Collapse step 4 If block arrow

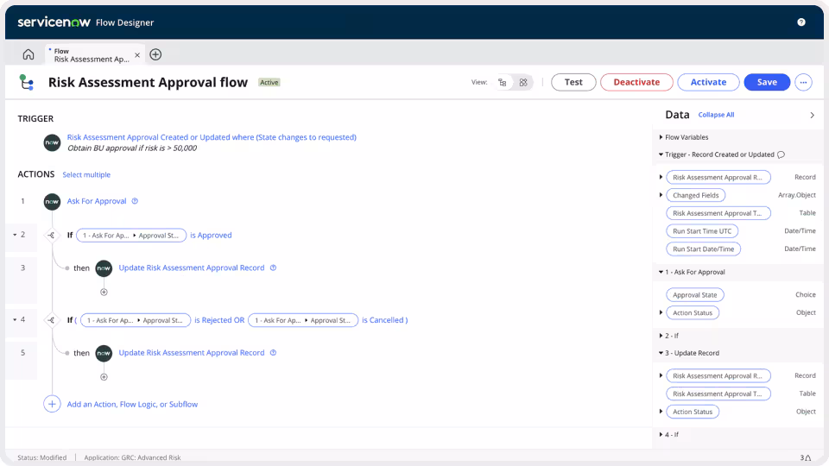(x=15, y=319)
